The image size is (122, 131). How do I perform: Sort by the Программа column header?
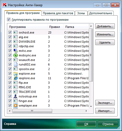(28, 27)
